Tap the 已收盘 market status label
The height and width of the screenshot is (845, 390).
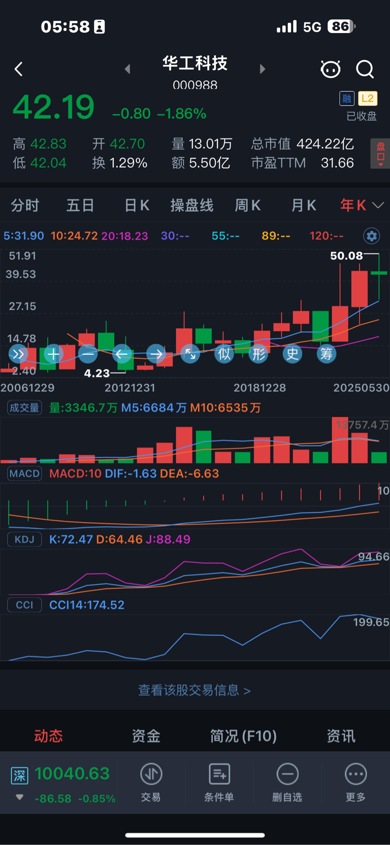362,116
